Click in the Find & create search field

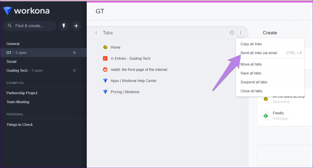[30, 26]
